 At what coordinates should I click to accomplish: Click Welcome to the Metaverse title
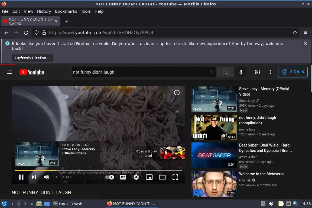tap(262, 174)
